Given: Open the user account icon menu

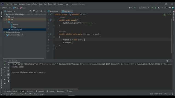Looking at the screenshot, I should pos(130,8).
